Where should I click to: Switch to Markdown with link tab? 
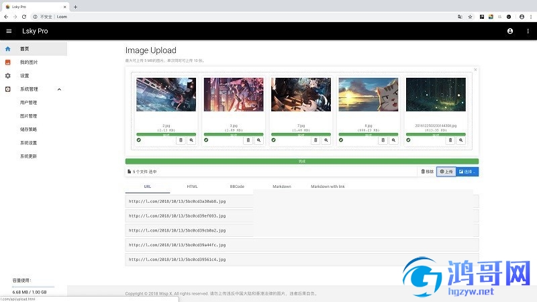coord(328,187)
